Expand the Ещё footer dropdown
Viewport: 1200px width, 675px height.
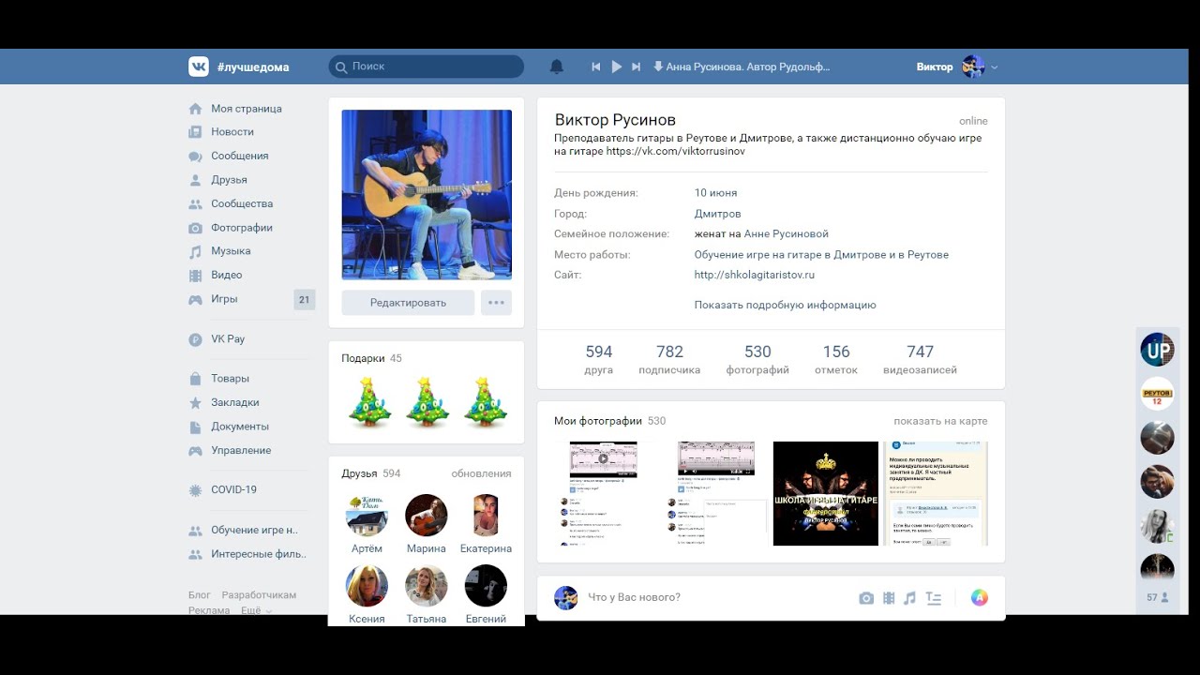256,610
